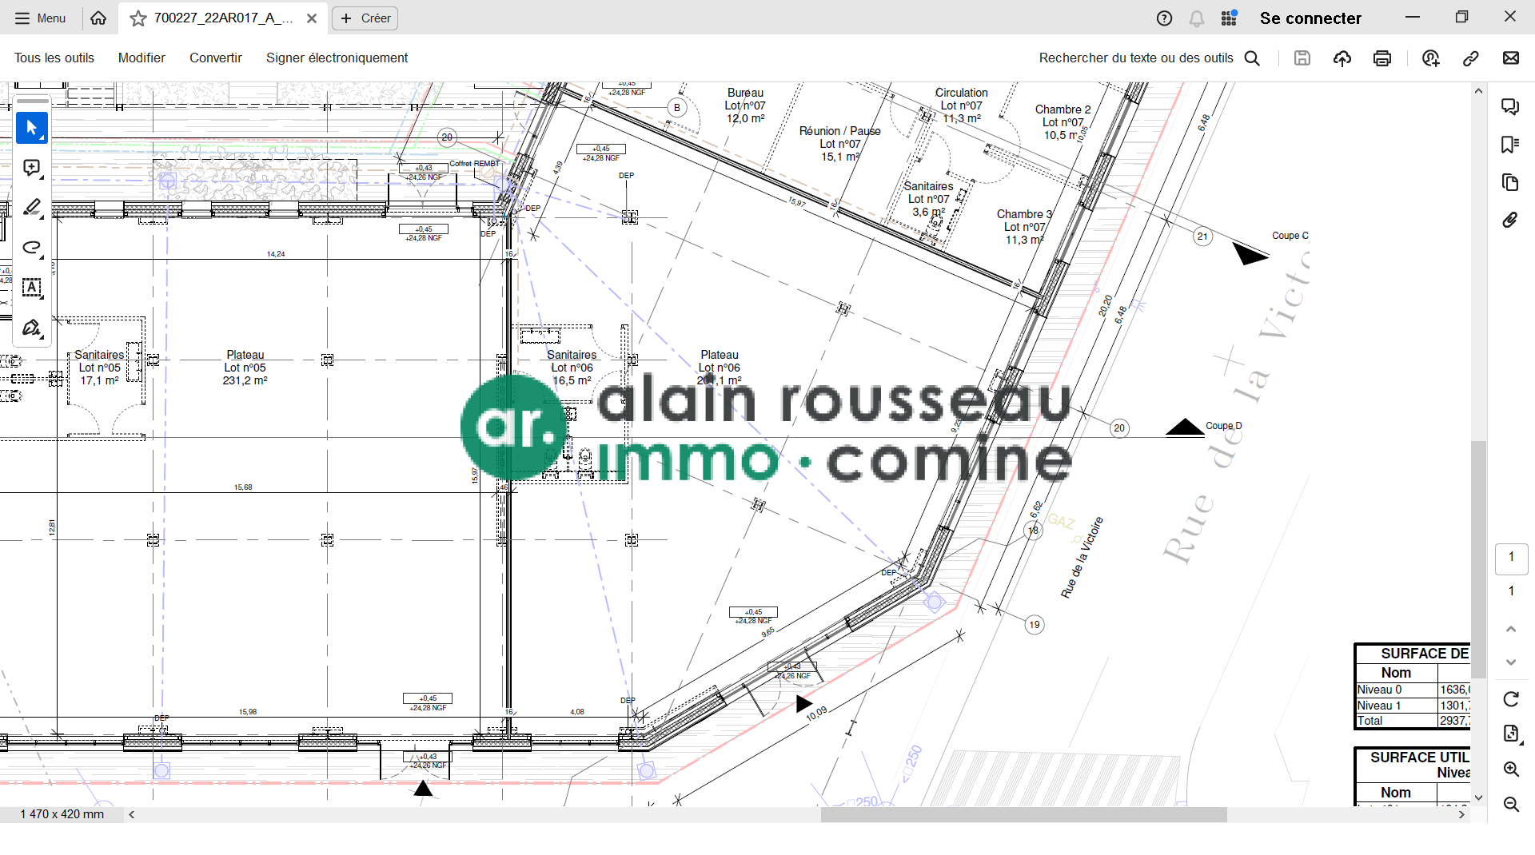Click the Coupe C label
The width and height of the screenshot is (1535, 855).
click(1290, 236)
